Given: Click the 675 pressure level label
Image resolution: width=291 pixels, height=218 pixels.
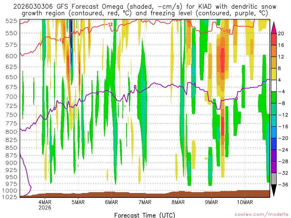Looking at the screenshot, I should [x=11, y=87].
